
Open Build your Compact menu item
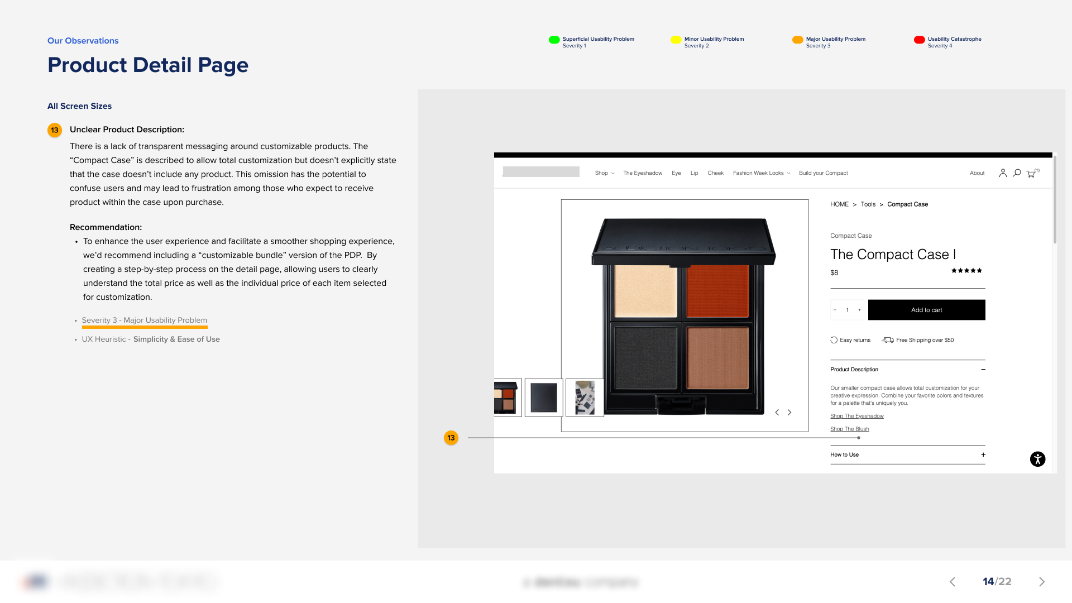click(x=823, y=173)
